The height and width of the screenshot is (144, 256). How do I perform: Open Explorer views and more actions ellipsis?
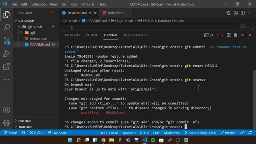pos(53,13)
